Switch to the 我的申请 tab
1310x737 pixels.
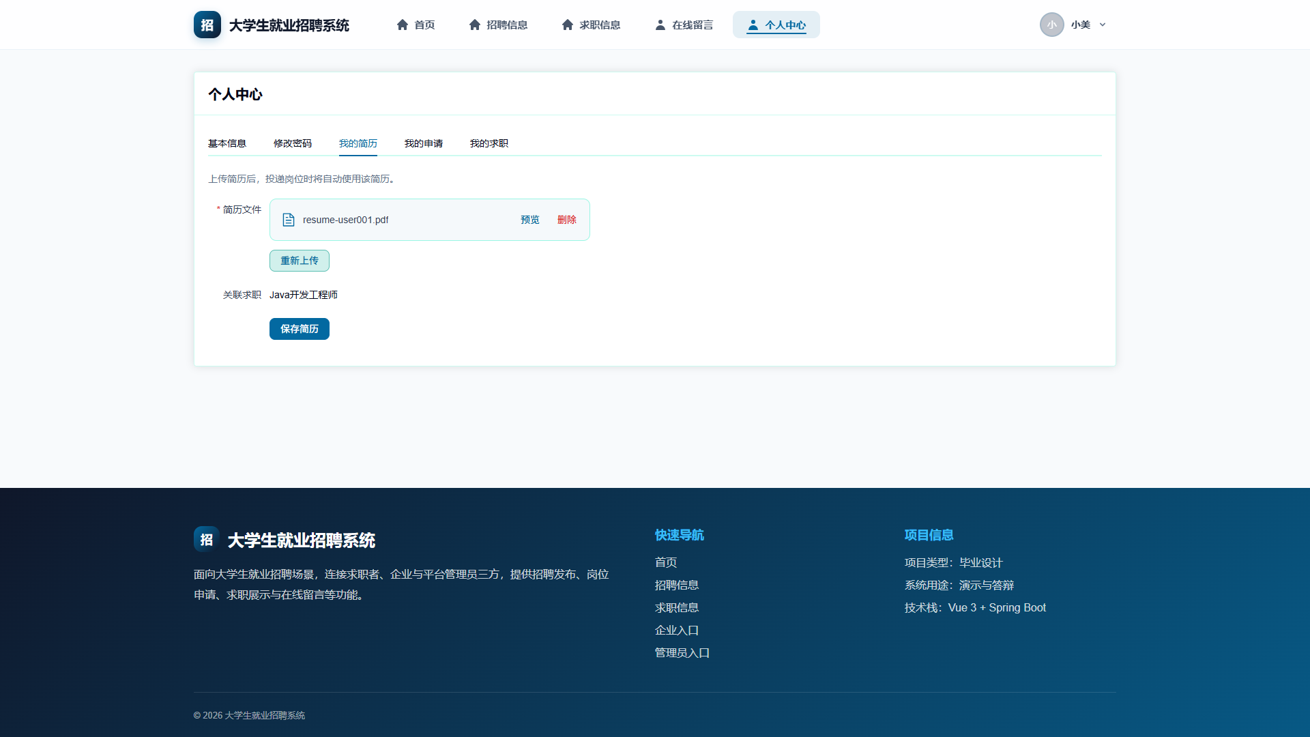tap(424, 143)
